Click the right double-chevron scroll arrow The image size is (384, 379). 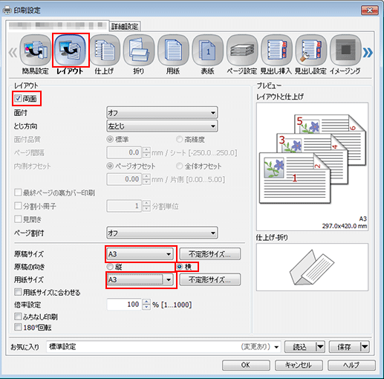(368, 53)
